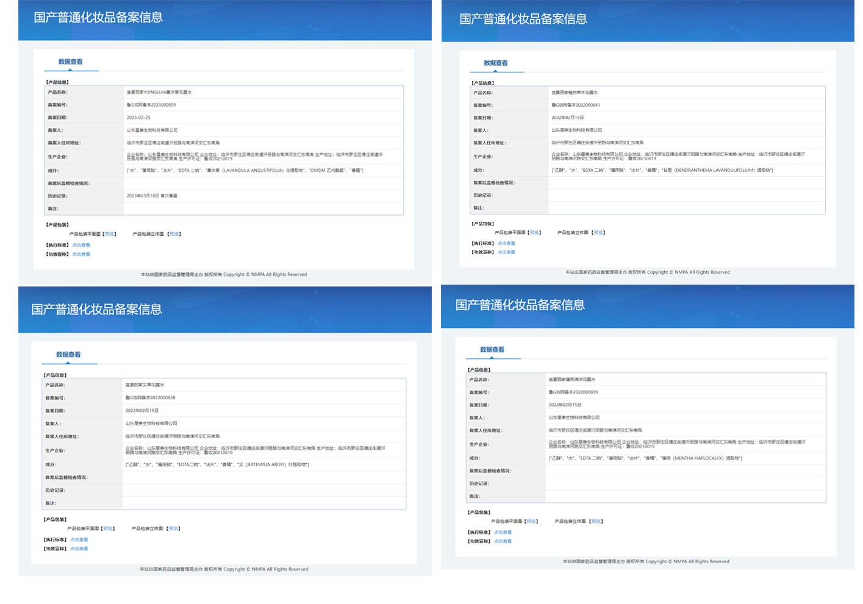Click filing number 鲁G妆网备字2022000838
863x604 pixels.
coord(151,397)
